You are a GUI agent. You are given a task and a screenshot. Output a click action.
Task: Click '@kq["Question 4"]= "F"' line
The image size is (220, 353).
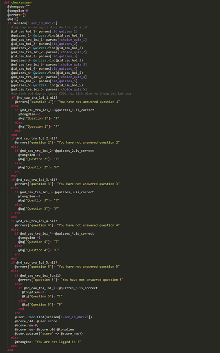pos(39,250)
